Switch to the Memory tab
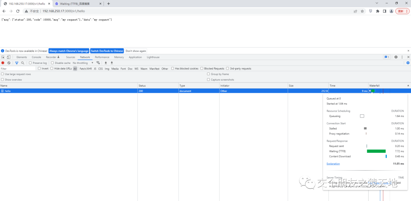Screen dimensions: 411x201 [119, 57]
